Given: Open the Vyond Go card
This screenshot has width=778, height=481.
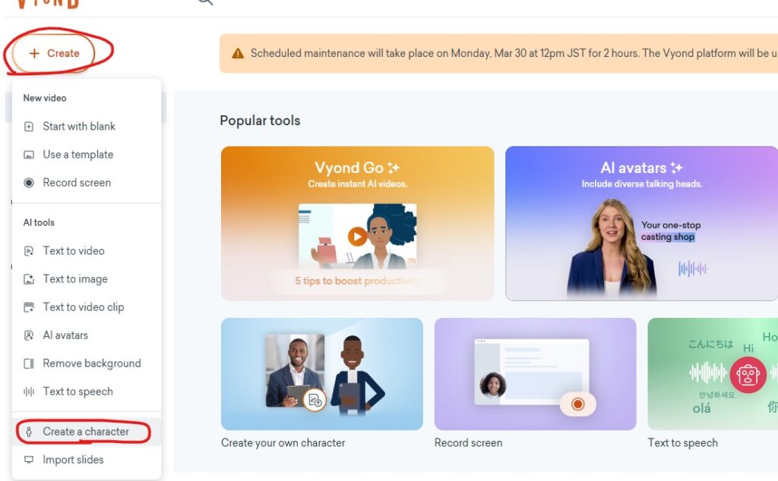Looking at the screenshot, I should 357,223.
